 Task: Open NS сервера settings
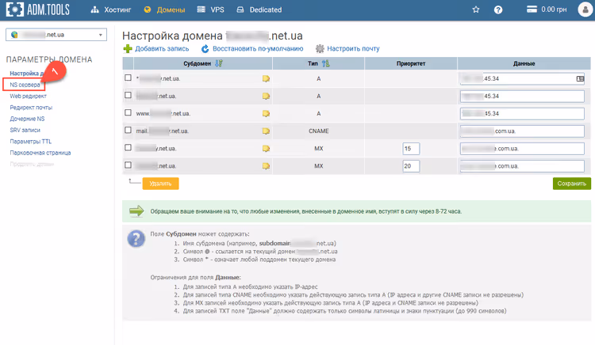click(x=25, y=85)
